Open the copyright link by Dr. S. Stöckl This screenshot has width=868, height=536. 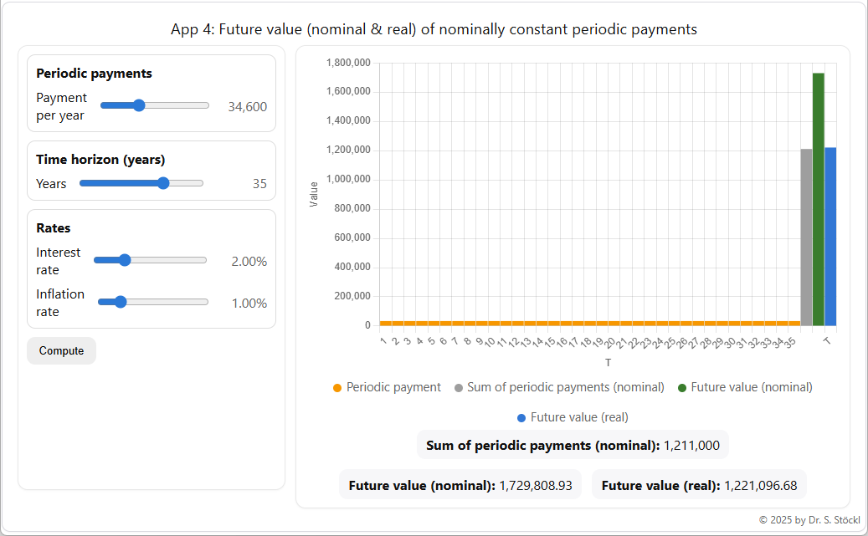tap(809, 521)
